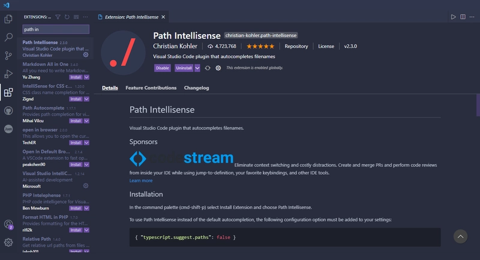Image resolution: width=480 pixels, height=260 pixels.
Task: Open the Json icon in activity bar
Action: (x=8, y=129)
